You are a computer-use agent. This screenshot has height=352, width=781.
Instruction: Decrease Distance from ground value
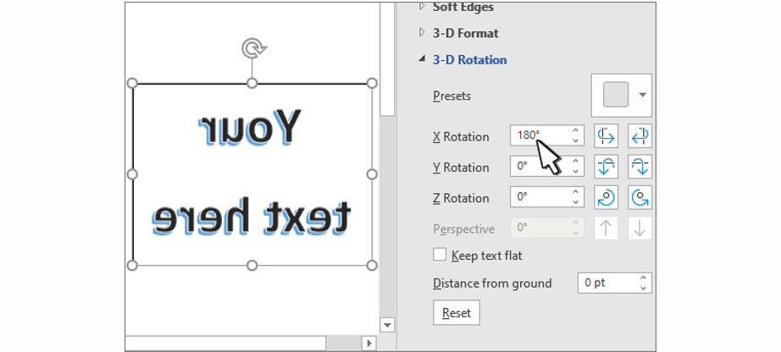tap(644, 289)
